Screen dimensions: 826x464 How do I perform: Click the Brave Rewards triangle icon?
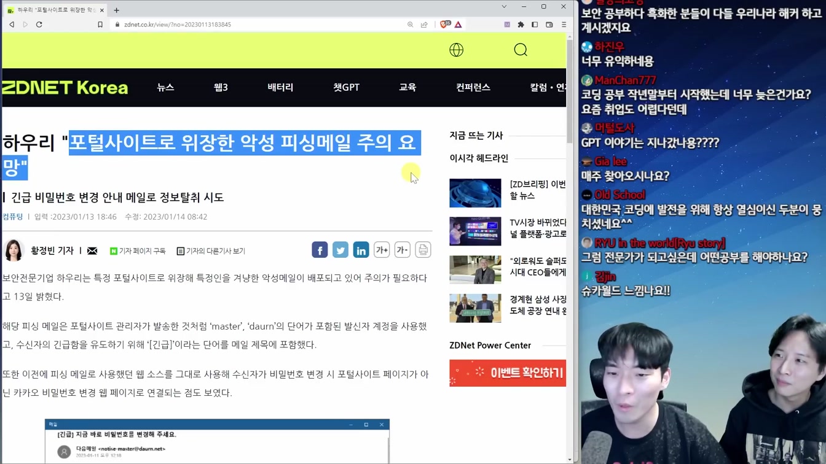click(458, 25)
